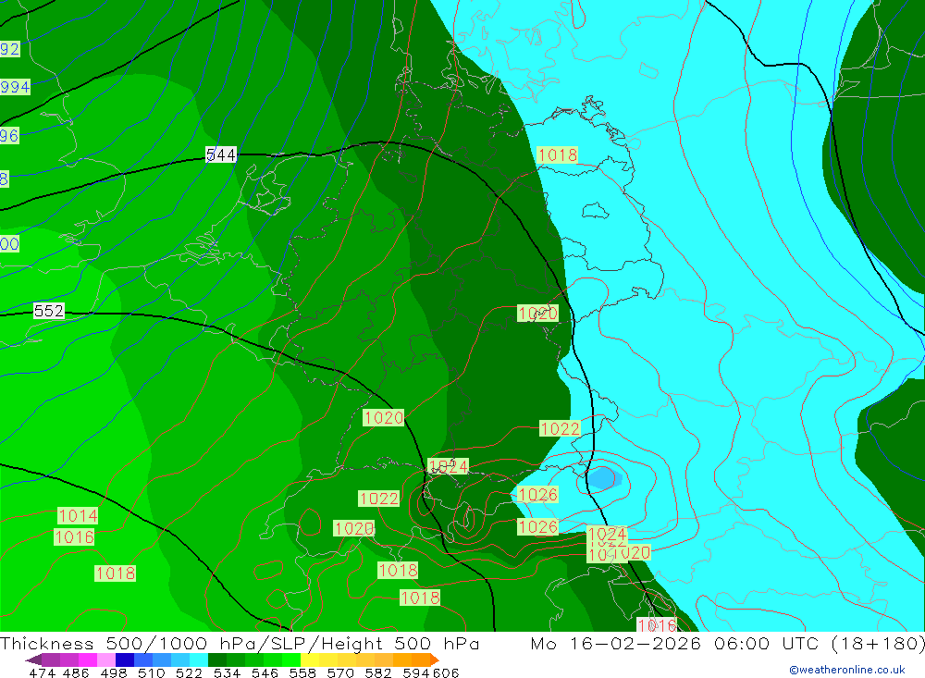Viewport: 925px width, 678px height.
Task: Click the small blue thickness minimum patch
Action: [603, 478]
